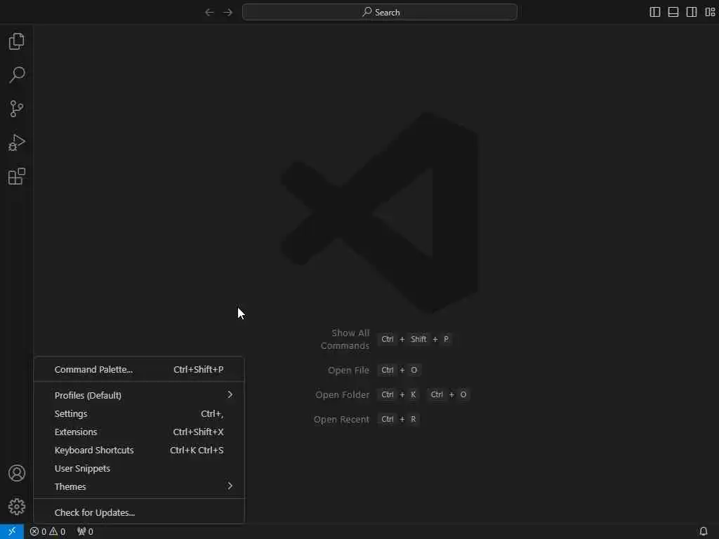The image size is (719, 539).
Task: Expand the Profiles (Default) submenu
Action: coord(139,395)
